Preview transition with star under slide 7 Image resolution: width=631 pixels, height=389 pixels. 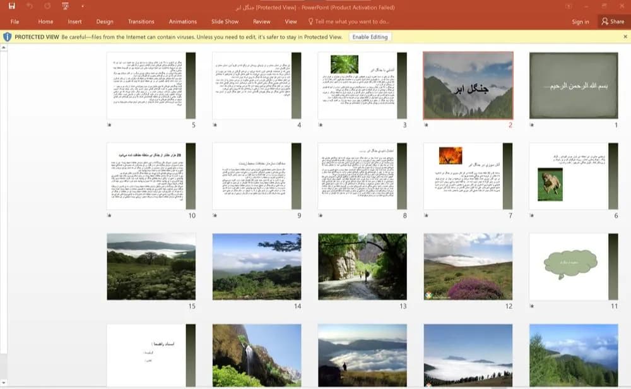click(x=426, y=215)
